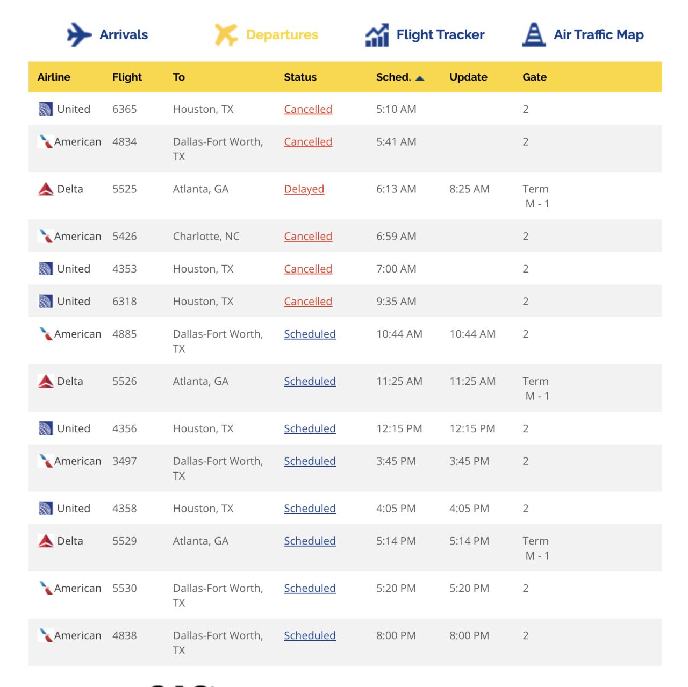Open Scheduled link for American flight 4885
This screenshot has width=688, height=687.
coord(310,334)
